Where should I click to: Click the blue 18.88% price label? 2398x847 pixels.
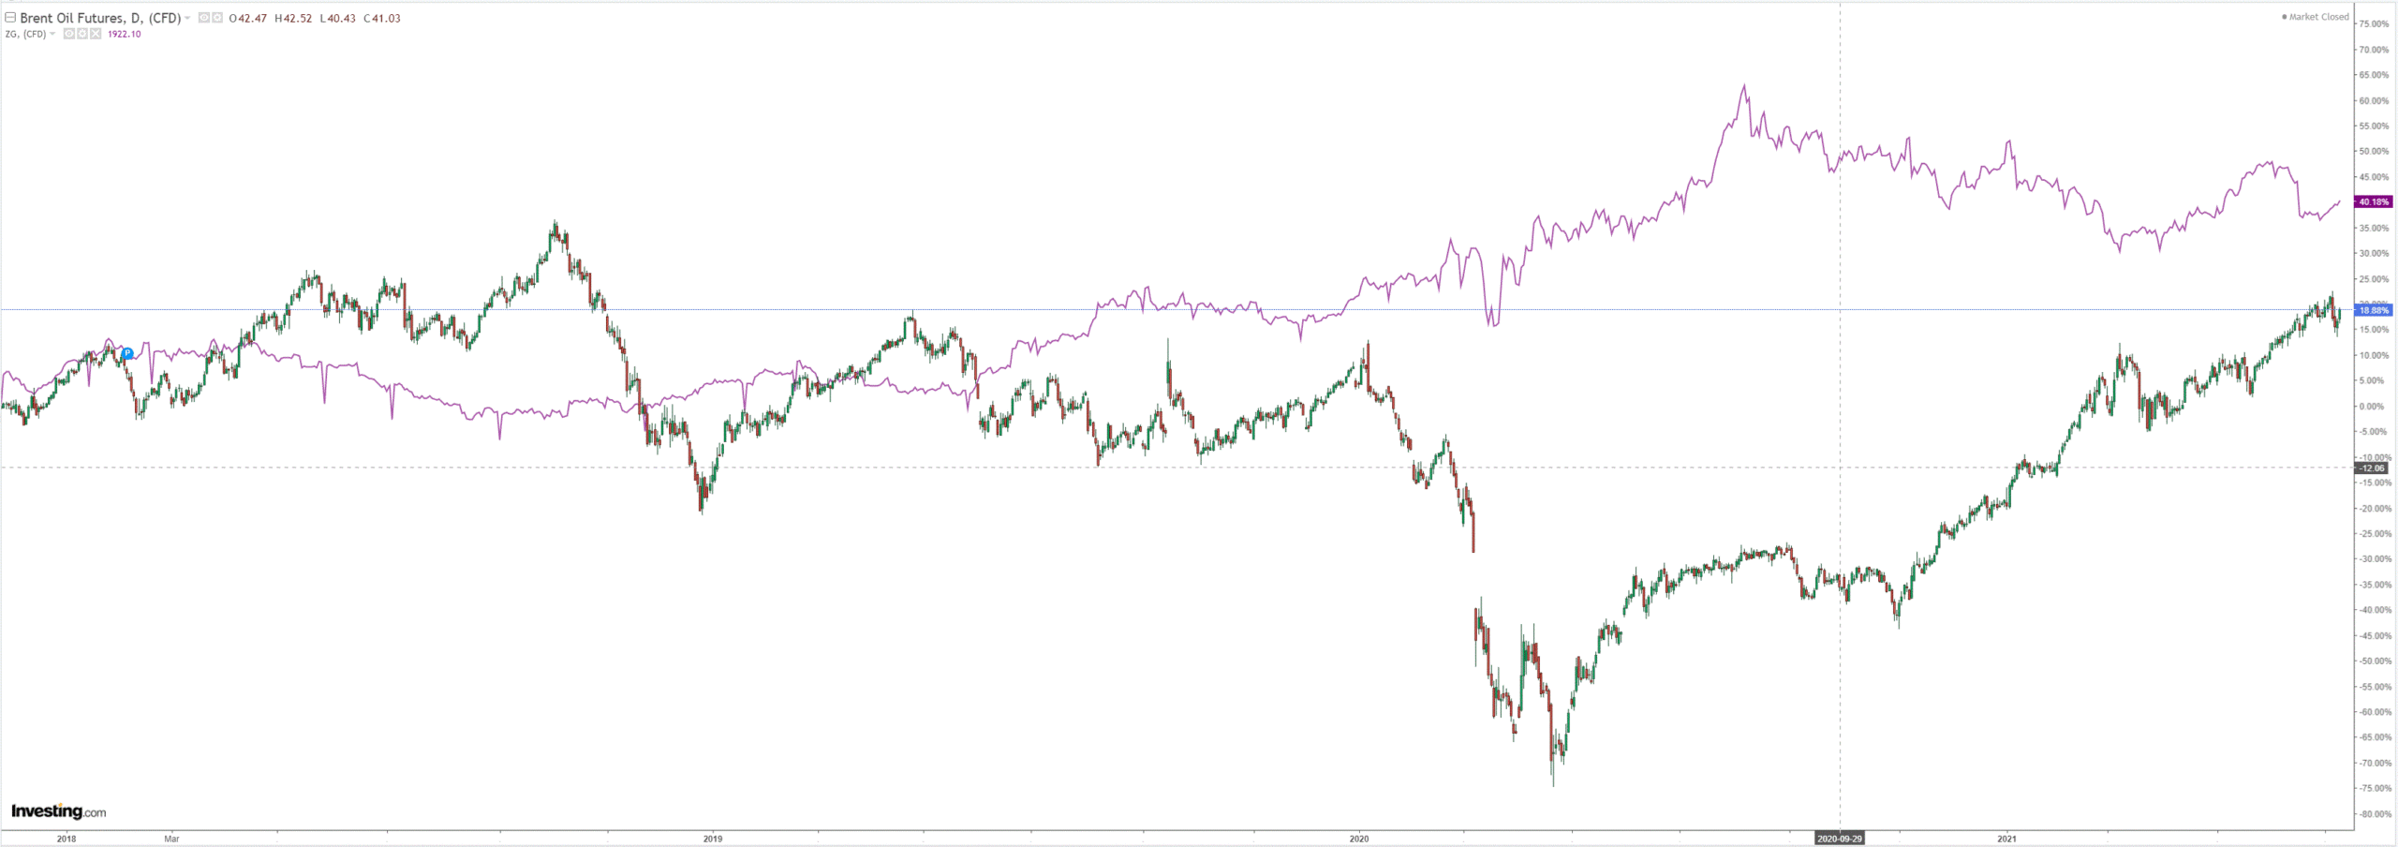(x=2373, y=310)
